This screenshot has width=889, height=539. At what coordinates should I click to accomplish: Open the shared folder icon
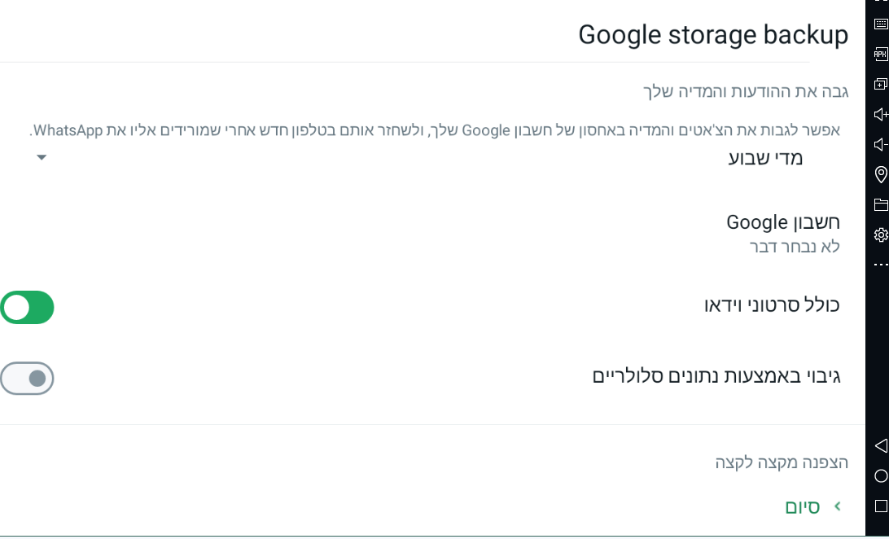coord(880,204)
